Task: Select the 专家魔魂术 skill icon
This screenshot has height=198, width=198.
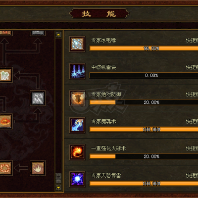Action: (x=77, y=125)
